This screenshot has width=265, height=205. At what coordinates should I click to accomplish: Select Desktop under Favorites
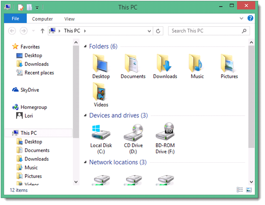pyautogui.click(x=29, y=55)
